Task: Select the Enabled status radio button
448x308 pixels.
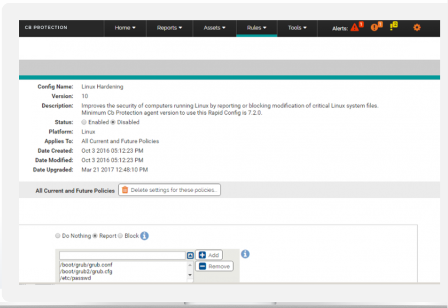Action: (84, 122)
